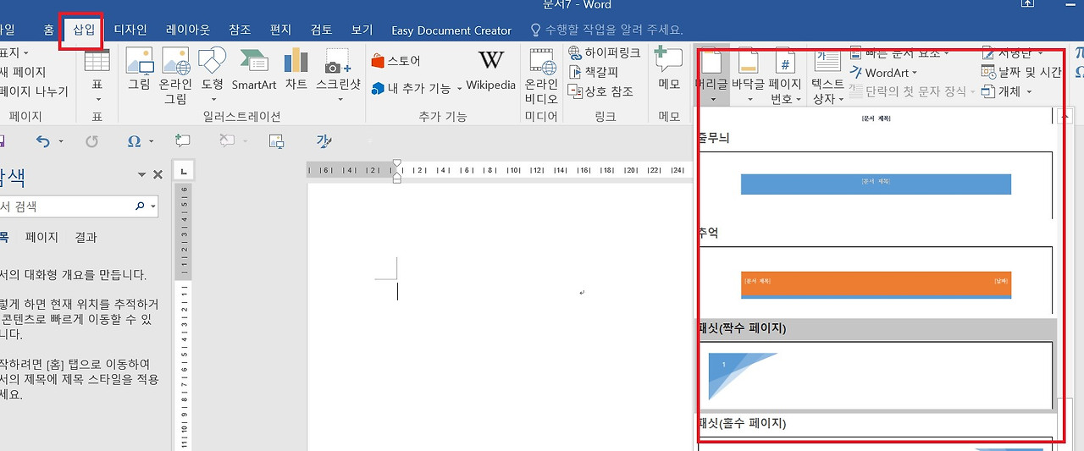This screenshot has width=1084, height=451.
Task: Select the 삽입 ribbon tab
Action: coord(83,30)
